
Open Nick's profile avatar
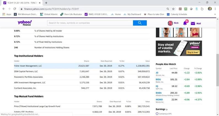point(170,23)
